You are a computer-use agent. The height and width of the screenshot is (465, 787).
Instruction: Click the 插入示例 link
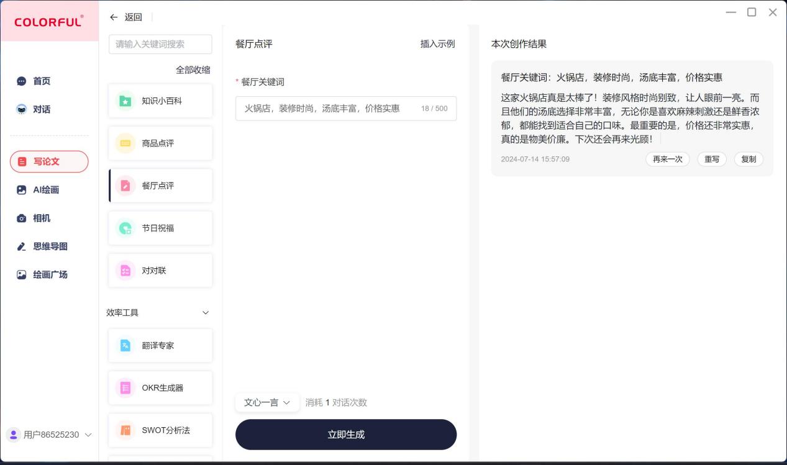point(437,44)
